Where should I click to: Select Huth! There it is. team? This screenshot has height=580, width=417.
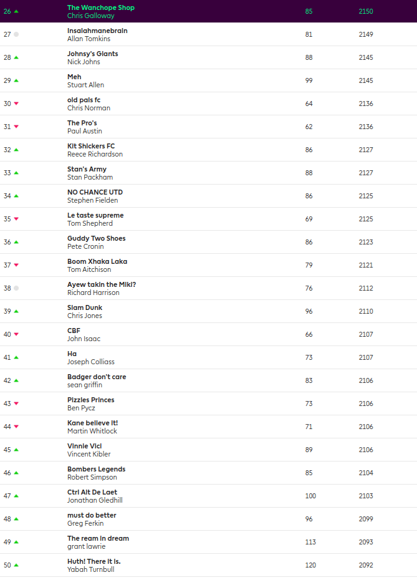coord(93,561)
